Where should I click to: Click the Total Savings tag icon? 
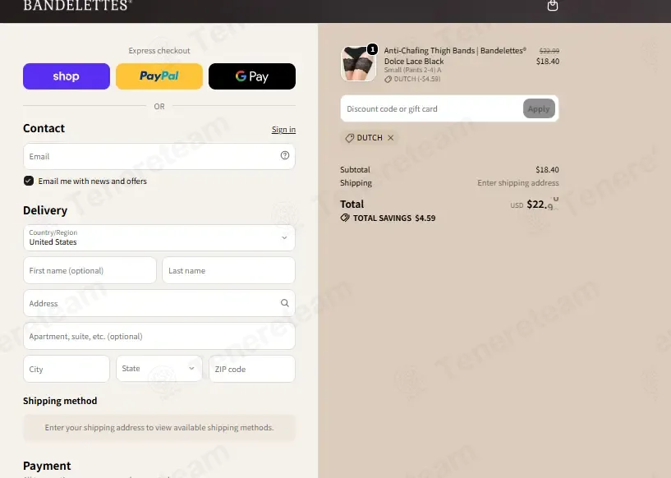[345, 218]
